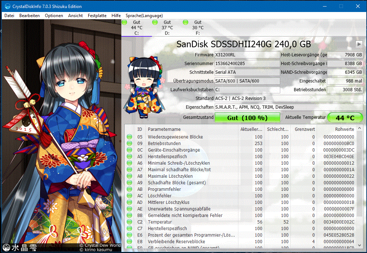
Task: Click the CrystalDiskInfo title bar app icon
Action: 8,6
